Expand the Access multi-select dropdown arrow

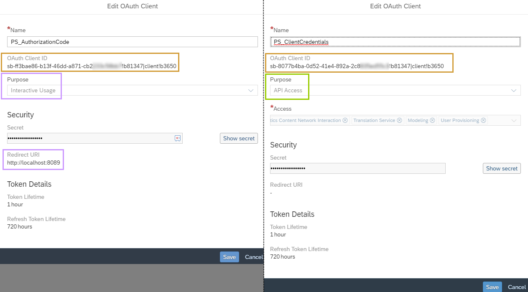coord(514,120)
